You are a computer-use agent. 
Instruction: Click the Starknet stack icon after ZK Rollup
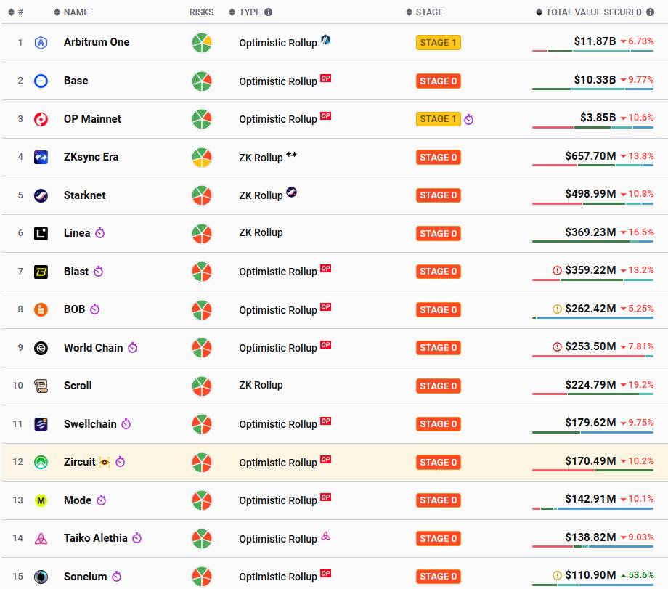(291, 192)
